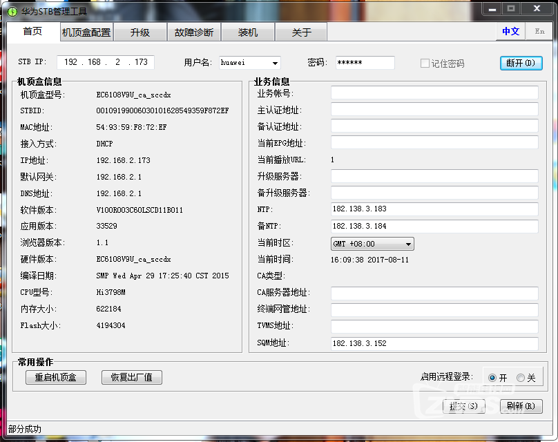The height and width of the screenshot is (442, 558).
Task: Click the 恢复出厂值 factory reset button
Action: [131, 377]
